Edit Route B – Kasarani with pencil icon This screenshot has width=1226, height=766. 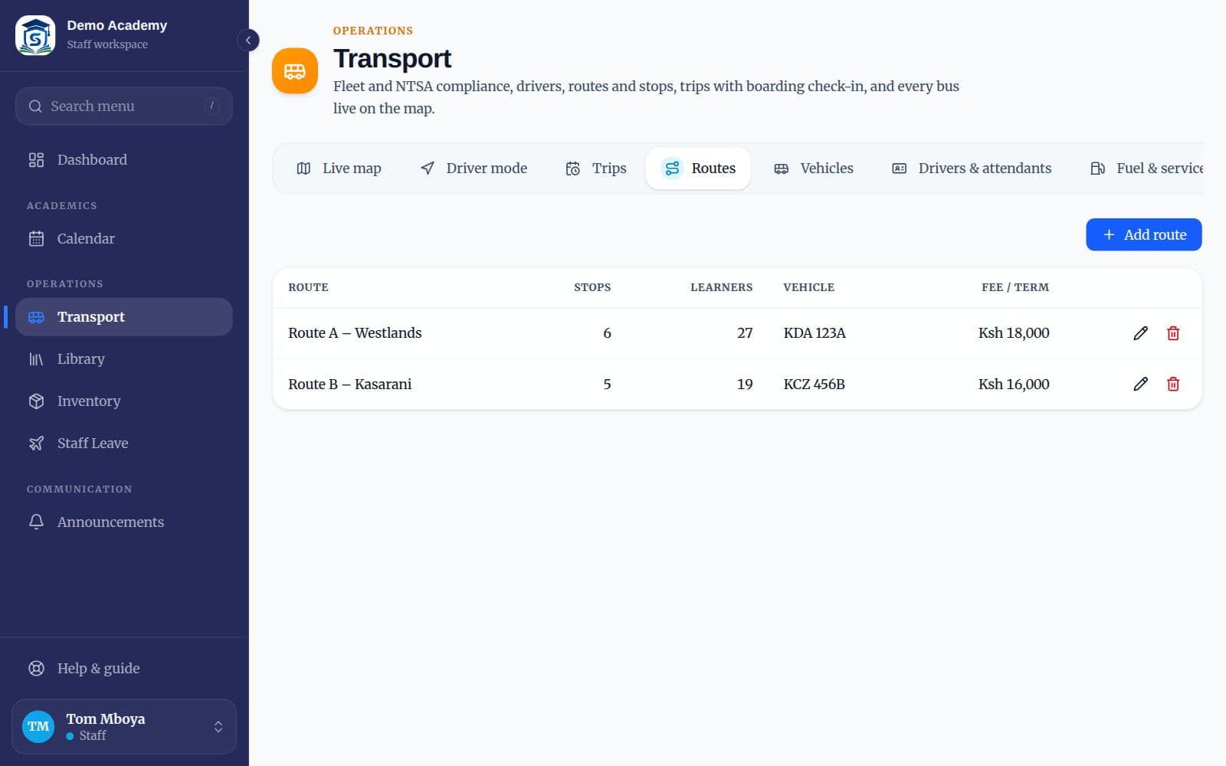click(1140, 384)
